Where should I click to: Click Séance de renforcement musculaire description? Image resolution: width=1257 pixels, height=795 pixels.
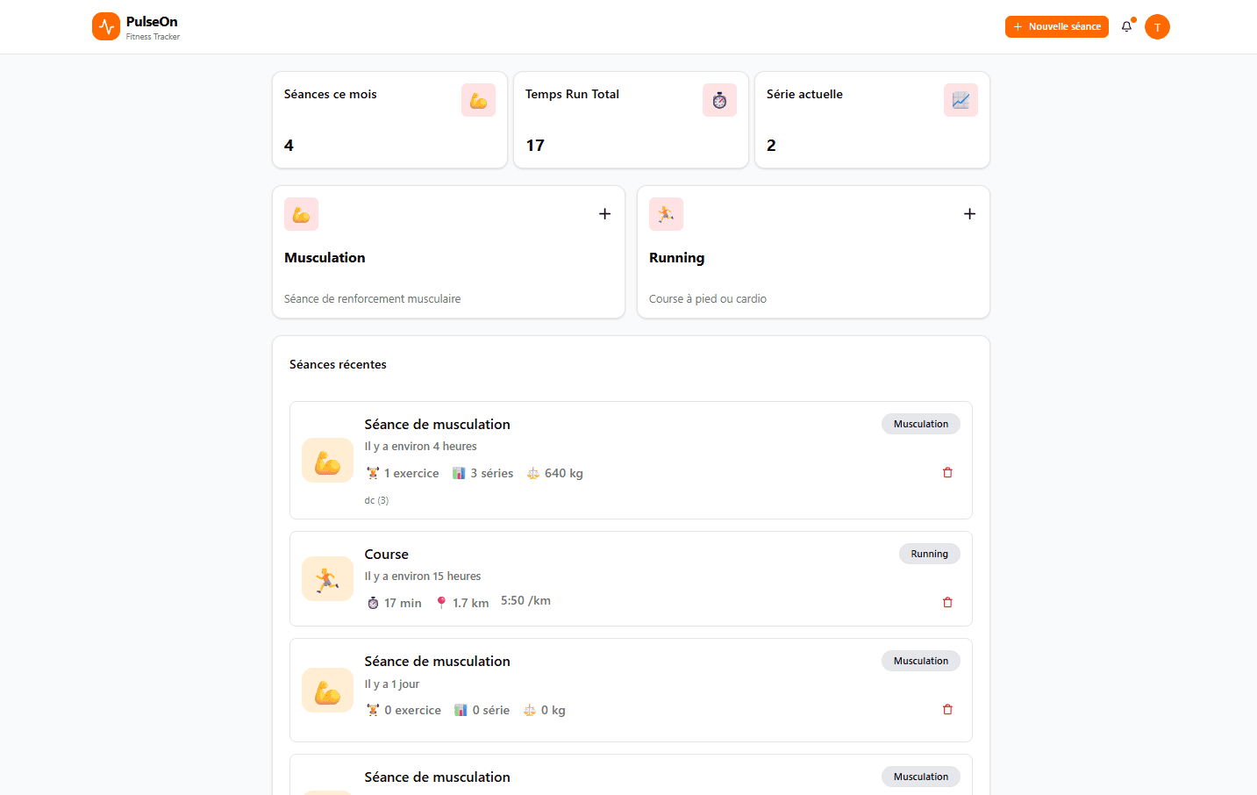click(372, 299)
